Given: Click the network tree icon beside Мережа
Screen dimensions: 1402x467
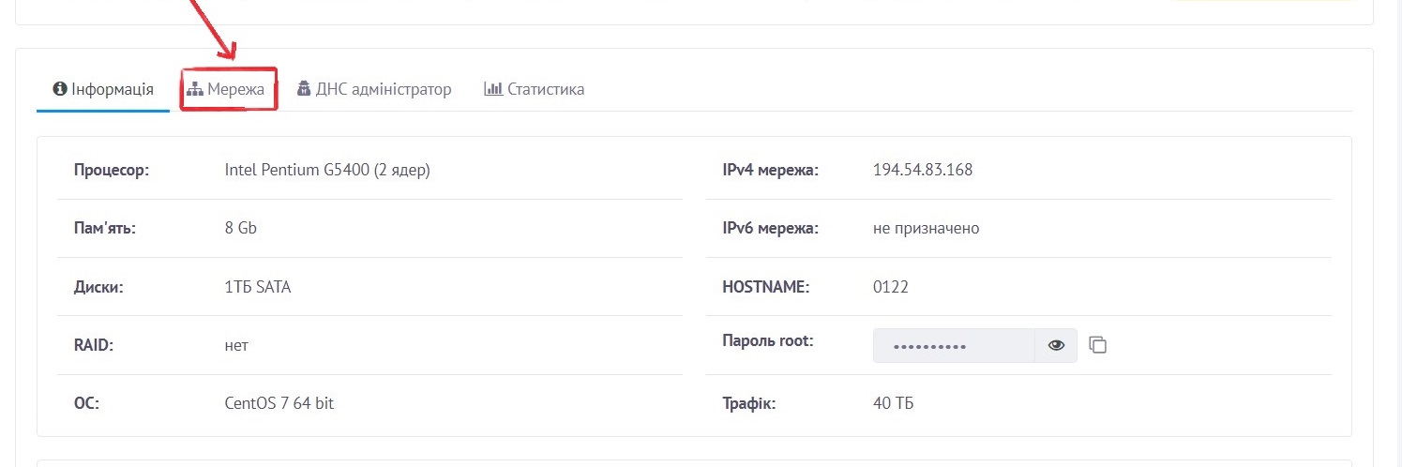Looking at the screenshot, I should coord(195,89).
